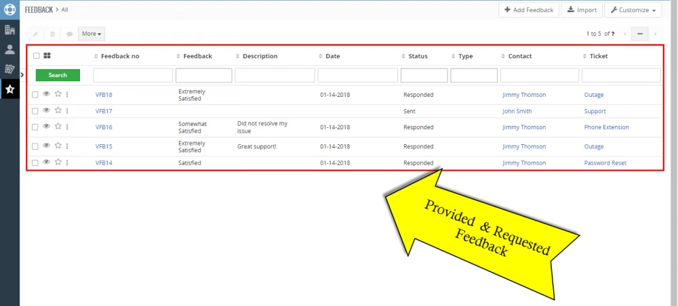Open the Contacts person icon in sidebar
Image resolution: width=678 pixels, height=306 pixels.
coord(9,49)
